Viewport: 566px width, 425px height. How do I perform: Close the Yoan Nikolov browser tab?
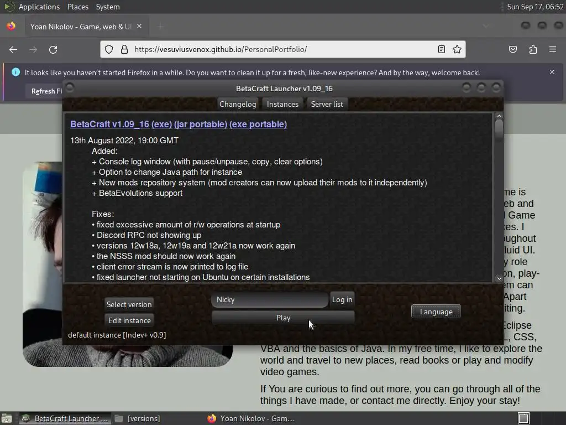coord(139,27)
